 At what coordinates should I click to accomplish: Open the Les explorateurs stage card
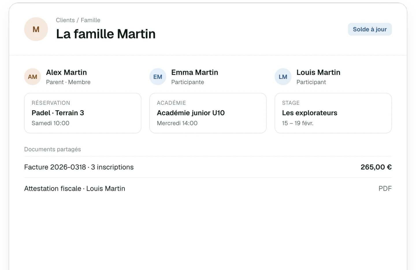click(333, 113)
